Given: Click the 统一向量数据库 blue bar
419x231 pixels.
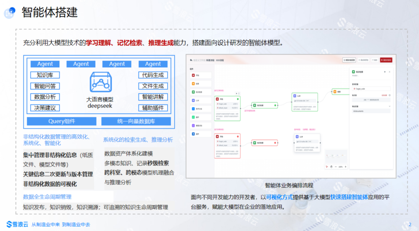Looking at the screenshot, I should point(136,121).
